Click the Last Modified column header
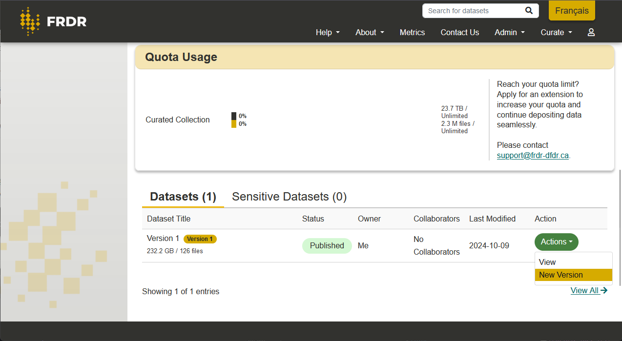Viewport: 622px width, 341px height. (x=492, y=219)
